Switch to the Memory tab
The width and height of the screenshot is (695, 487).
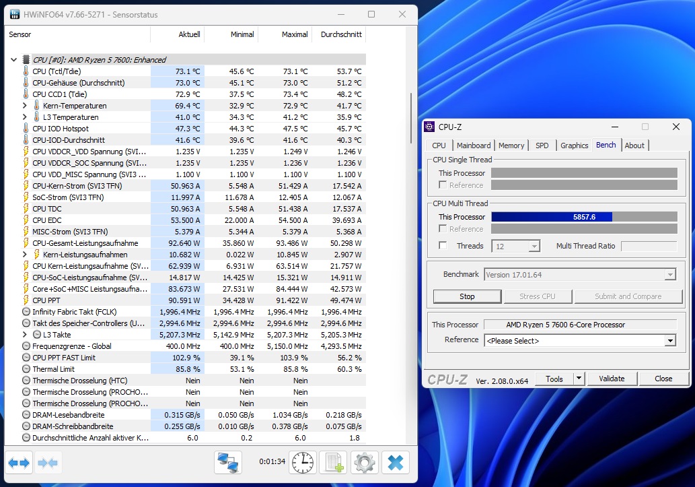[x=511, y=145]
